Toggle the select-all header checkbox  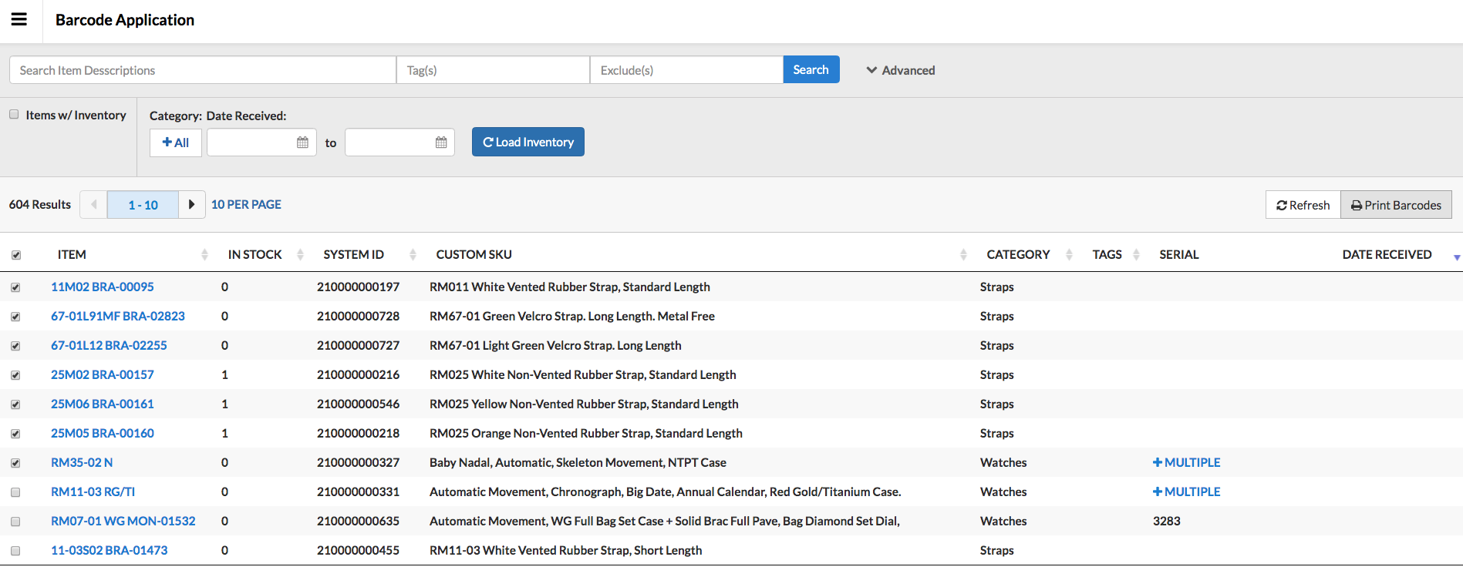[x=16, y=255]
